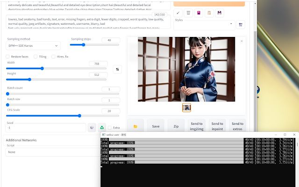The width and height of the screenshot is (299, 187).
Task: Click the Sampling steps value field 40
Action: pyautogui.click(x=111, y=40)
